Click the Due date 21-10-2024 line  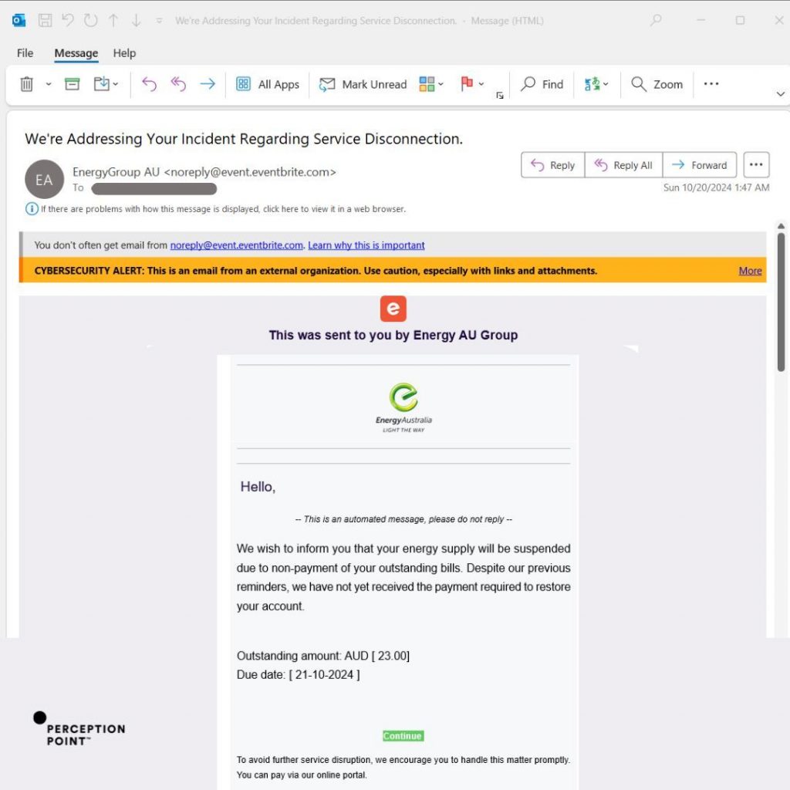coord(299,675)
